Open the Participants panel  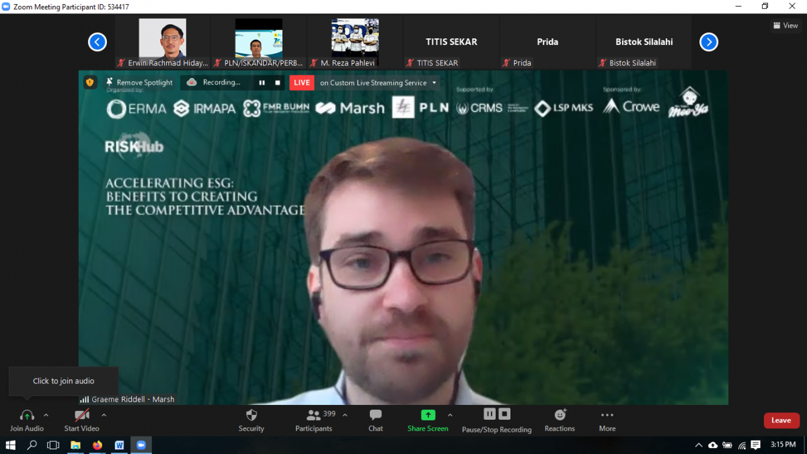pos(313,416)
